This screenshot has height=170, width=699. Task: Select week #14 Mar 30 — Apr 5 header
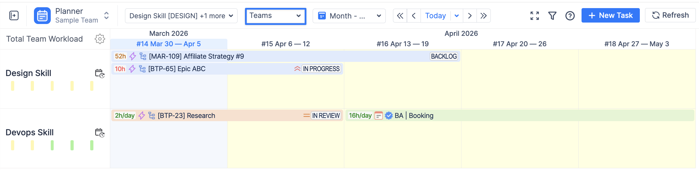169,44
